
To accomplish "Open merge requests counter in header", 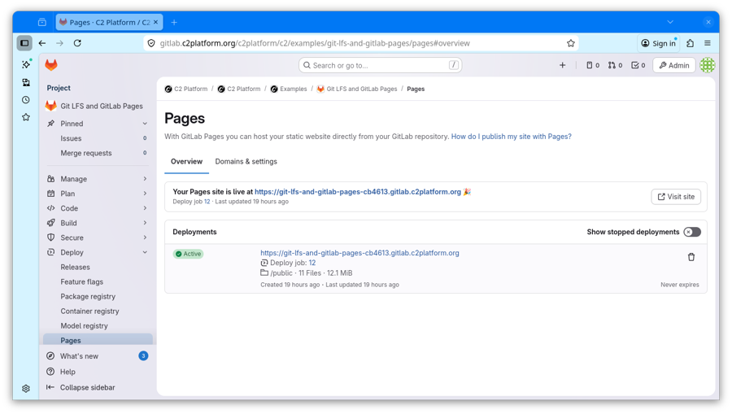I will click(615, 65).
